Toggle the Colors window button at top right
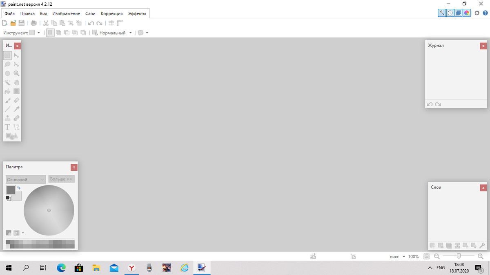The width and height of the screenshot is (490, 275). coord(466,13)
